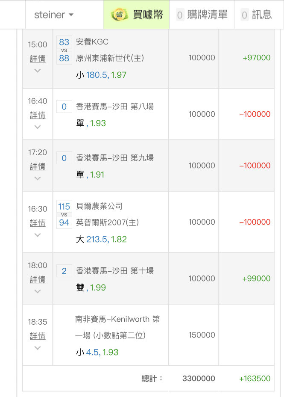This screenshot has height=397, width=284.
Task: Click the 南非賽馬-Kenilworth event title
Action: pos(117,327)
